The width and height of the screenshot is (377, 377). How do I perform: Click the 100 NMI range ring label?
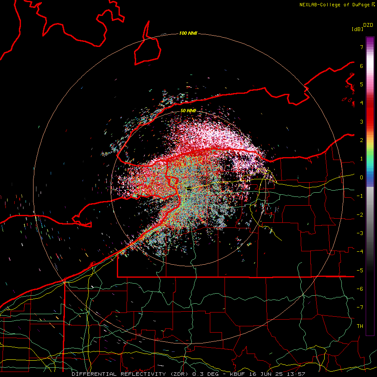(x=188, y=33)
